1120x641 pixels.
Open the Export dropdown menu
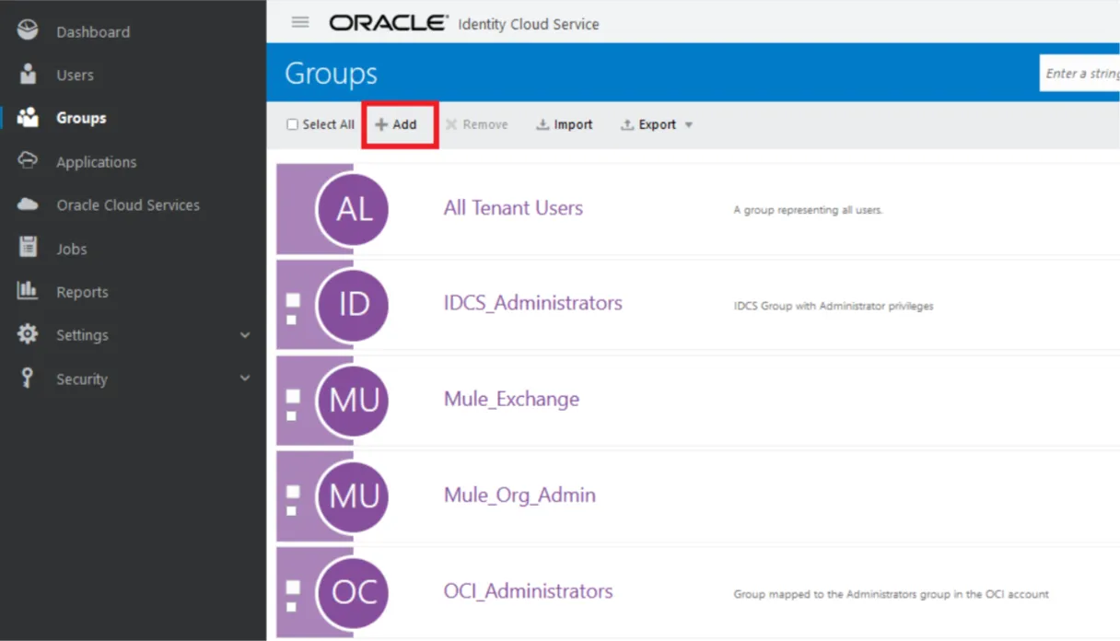[x=657, y=124]
